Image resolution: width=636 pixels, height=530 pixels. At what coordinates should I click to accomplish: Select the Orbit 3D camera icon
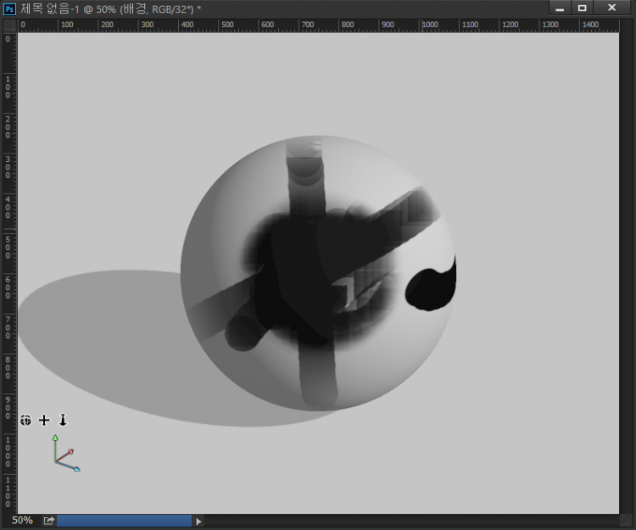coord(26,420)
